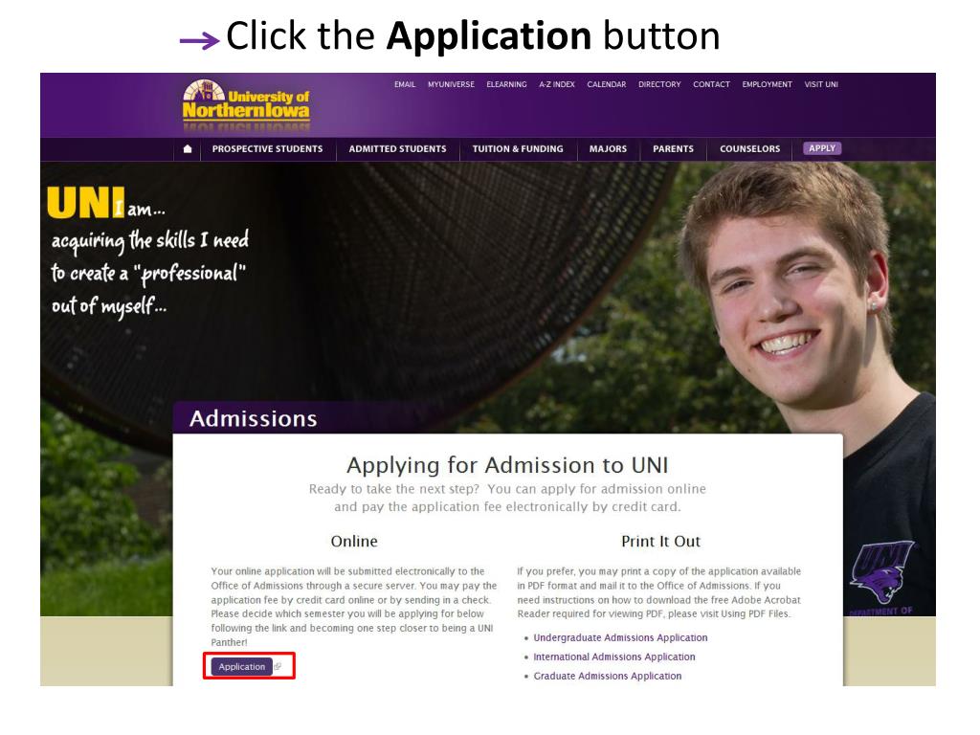Open the Undergraduate Admissions Application link
Viewport: 980px width, 735px height.
click(x=620, y=637)
